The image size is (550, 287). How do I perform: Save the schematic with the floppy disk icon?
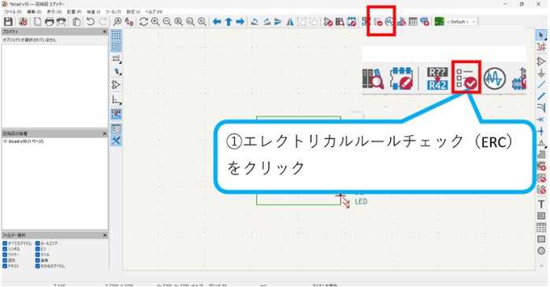(8, 22)
